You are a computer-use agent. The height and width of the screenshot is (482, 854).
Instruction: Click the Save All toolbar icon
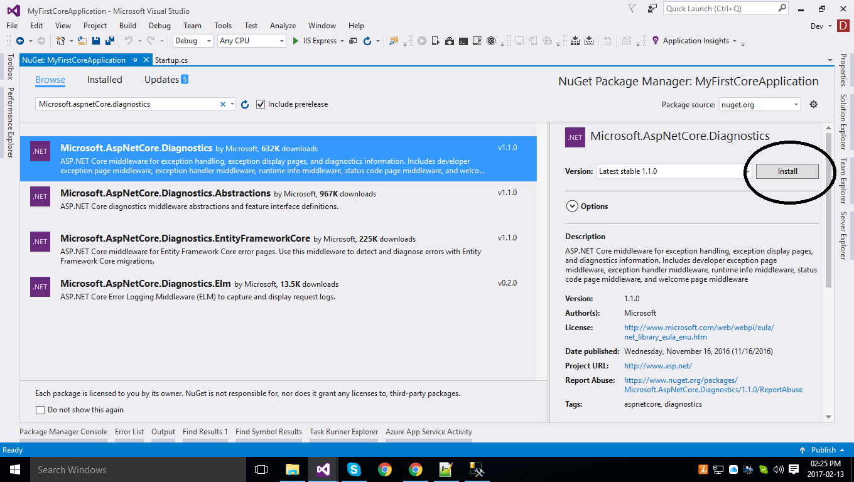109,41
